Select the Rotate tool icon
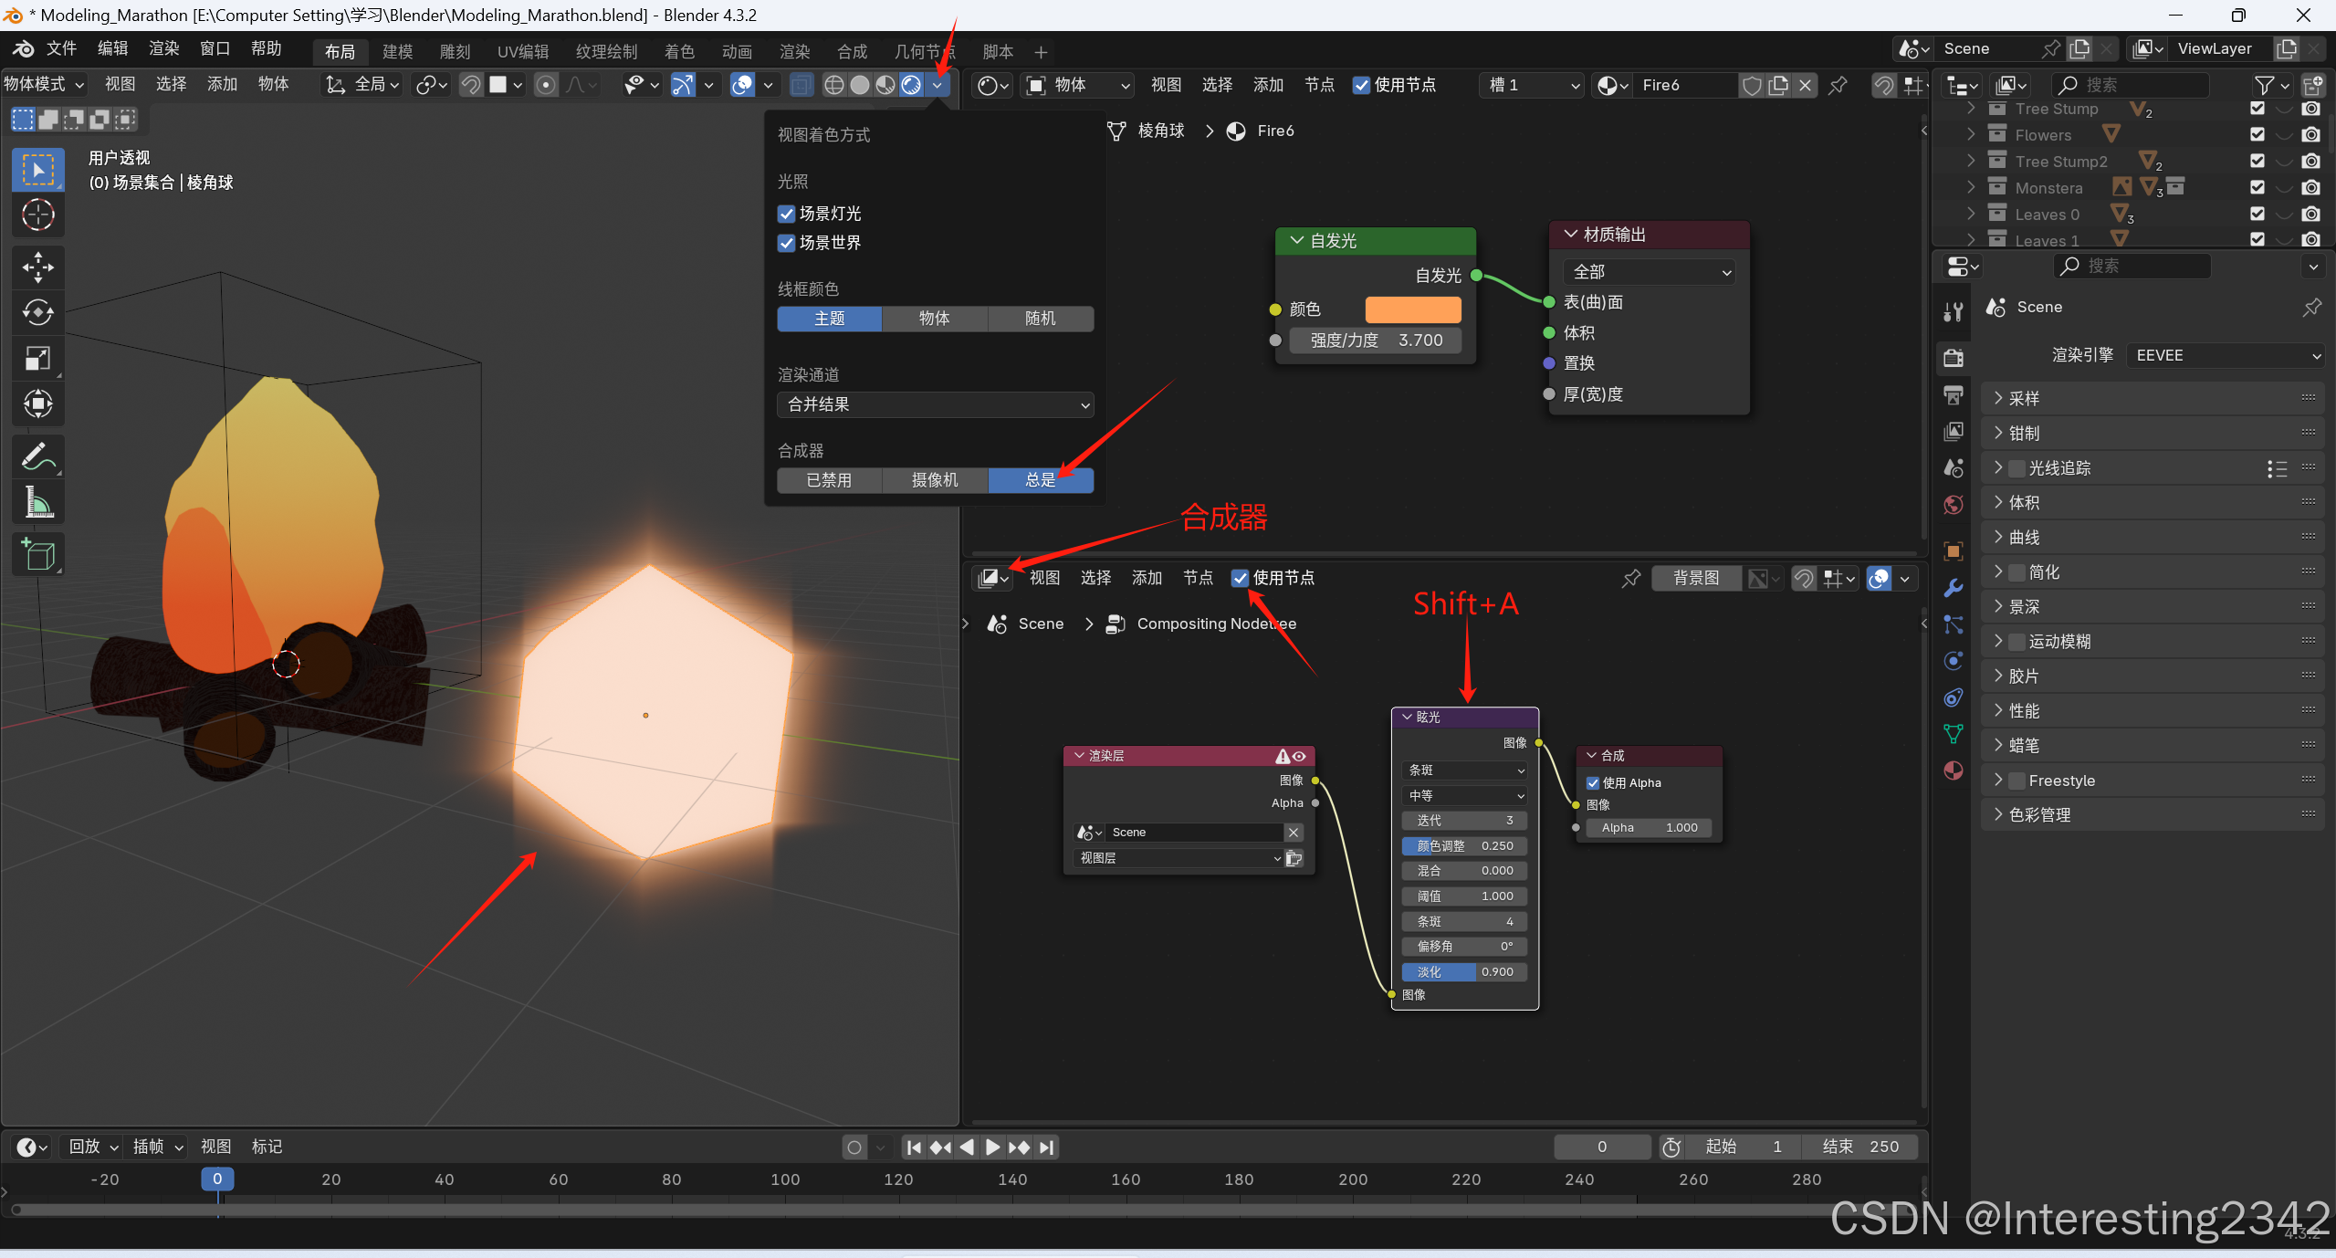The width and height of the screenshot is (2336, 1258). [37, 312]
